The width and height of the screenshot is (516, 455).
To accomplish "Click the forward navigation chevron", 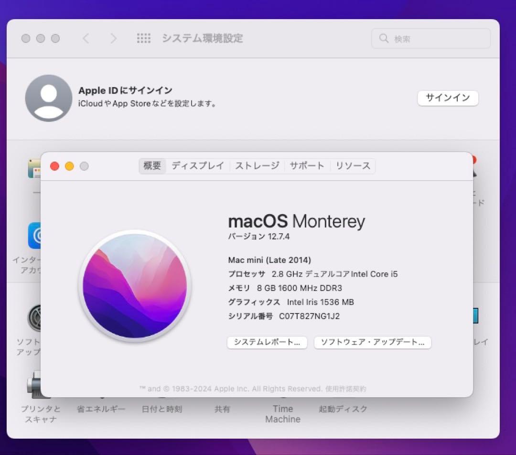I will pyautogui.click(x=113, y=38).
